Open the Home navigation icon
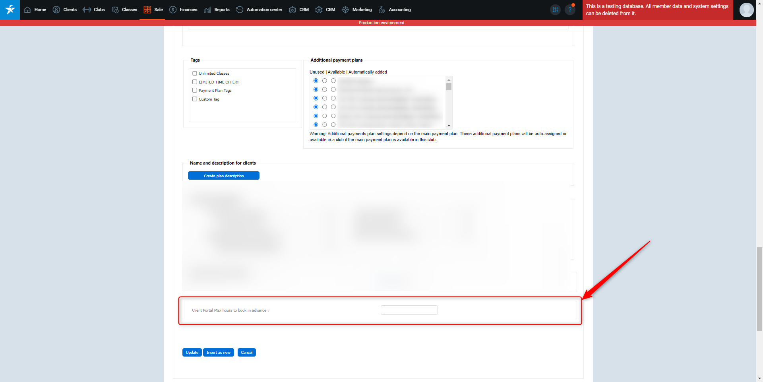The image size is (763, 382). (x=27, y=10)
